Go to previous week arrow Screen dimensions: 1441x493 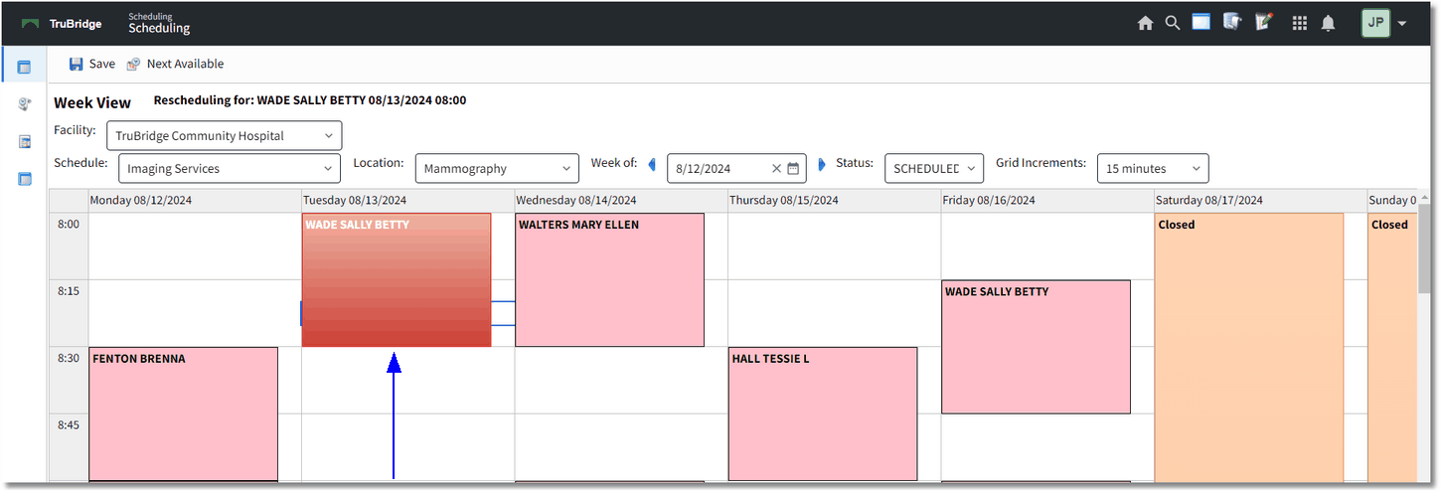[652, 165]
